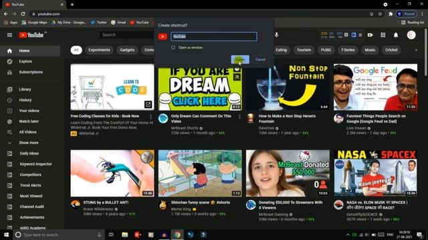428x240 pixels.
Task: Open the MrBeast Shorts channel link
Action: tap(185, 128)
